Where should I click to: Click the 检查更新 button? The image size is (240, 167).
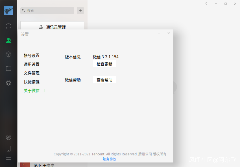104,64
